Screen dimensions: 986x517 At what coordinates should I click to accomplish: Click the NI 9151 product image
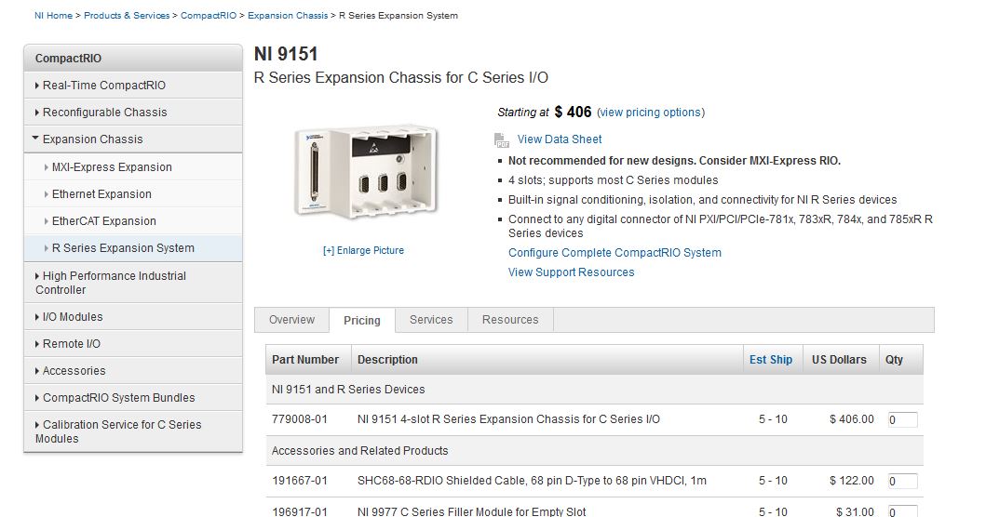click(363, 172)
